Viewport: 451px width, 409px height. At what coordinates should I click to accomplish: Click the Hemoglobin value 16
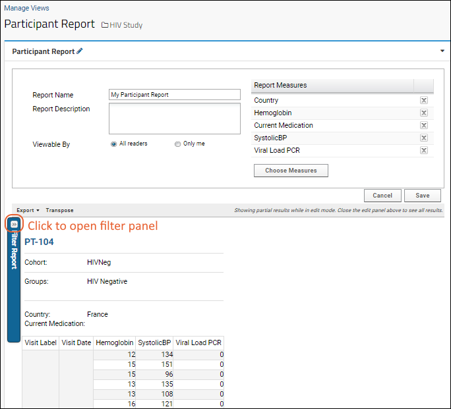click(131, 404)
